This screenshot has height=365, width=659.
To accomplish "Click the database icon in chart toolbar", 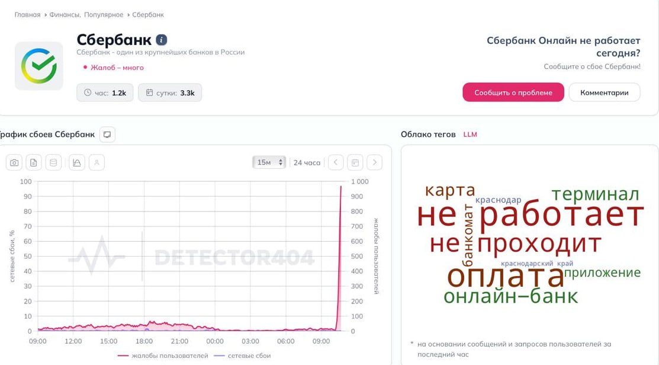I will coord(53,162).
